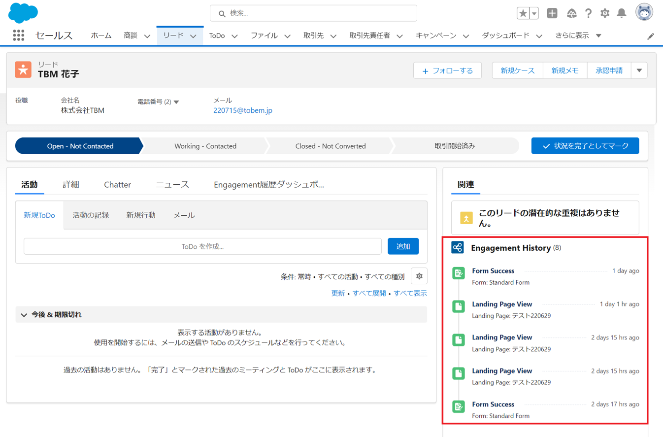663x437 pixels.
Task: Open the App Launcher waffle icon
Action: (18, 35)
